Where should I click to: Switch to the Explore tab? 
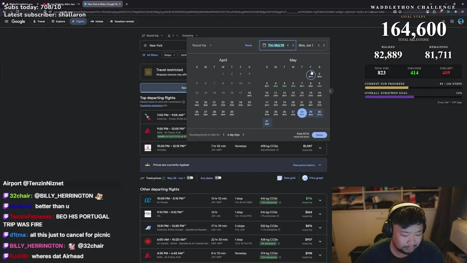58,21
